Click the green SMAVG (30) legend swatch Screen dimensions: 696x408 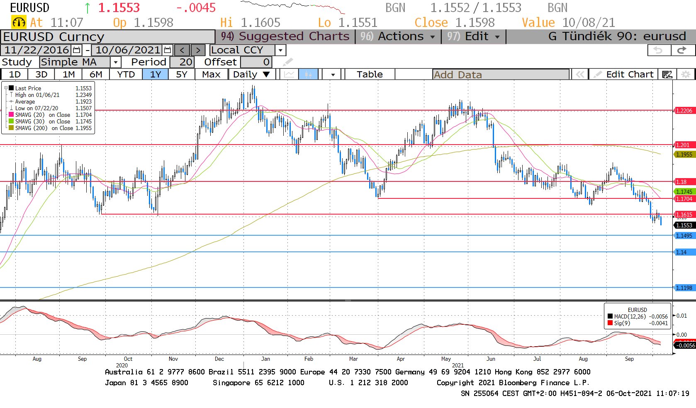(11, 121)
